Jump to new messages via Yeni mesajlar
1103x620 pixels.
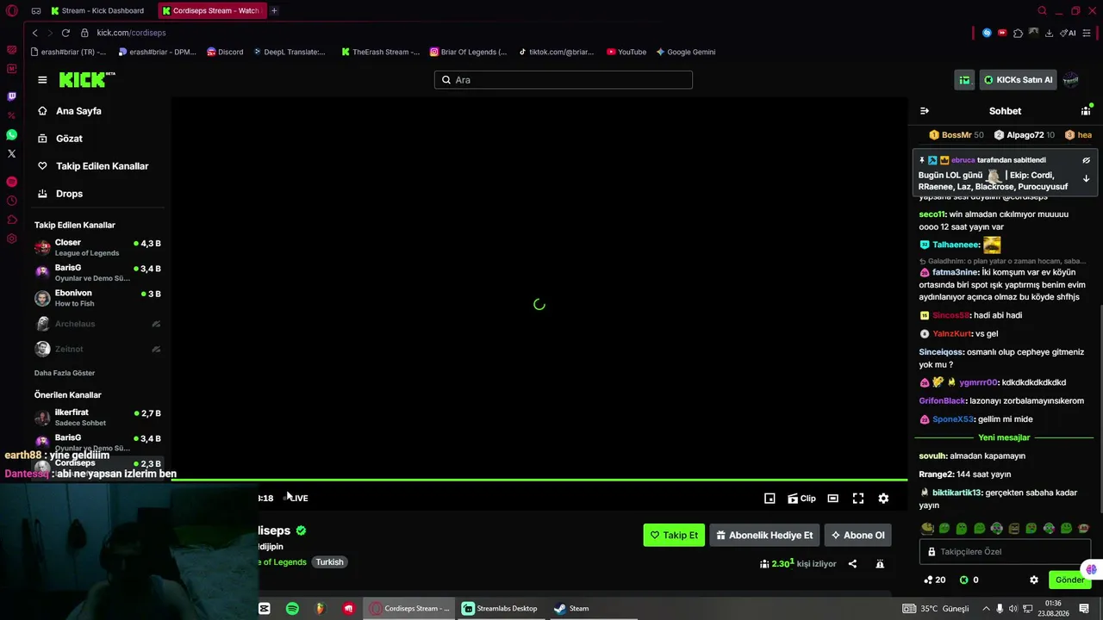pos(1004,437)
